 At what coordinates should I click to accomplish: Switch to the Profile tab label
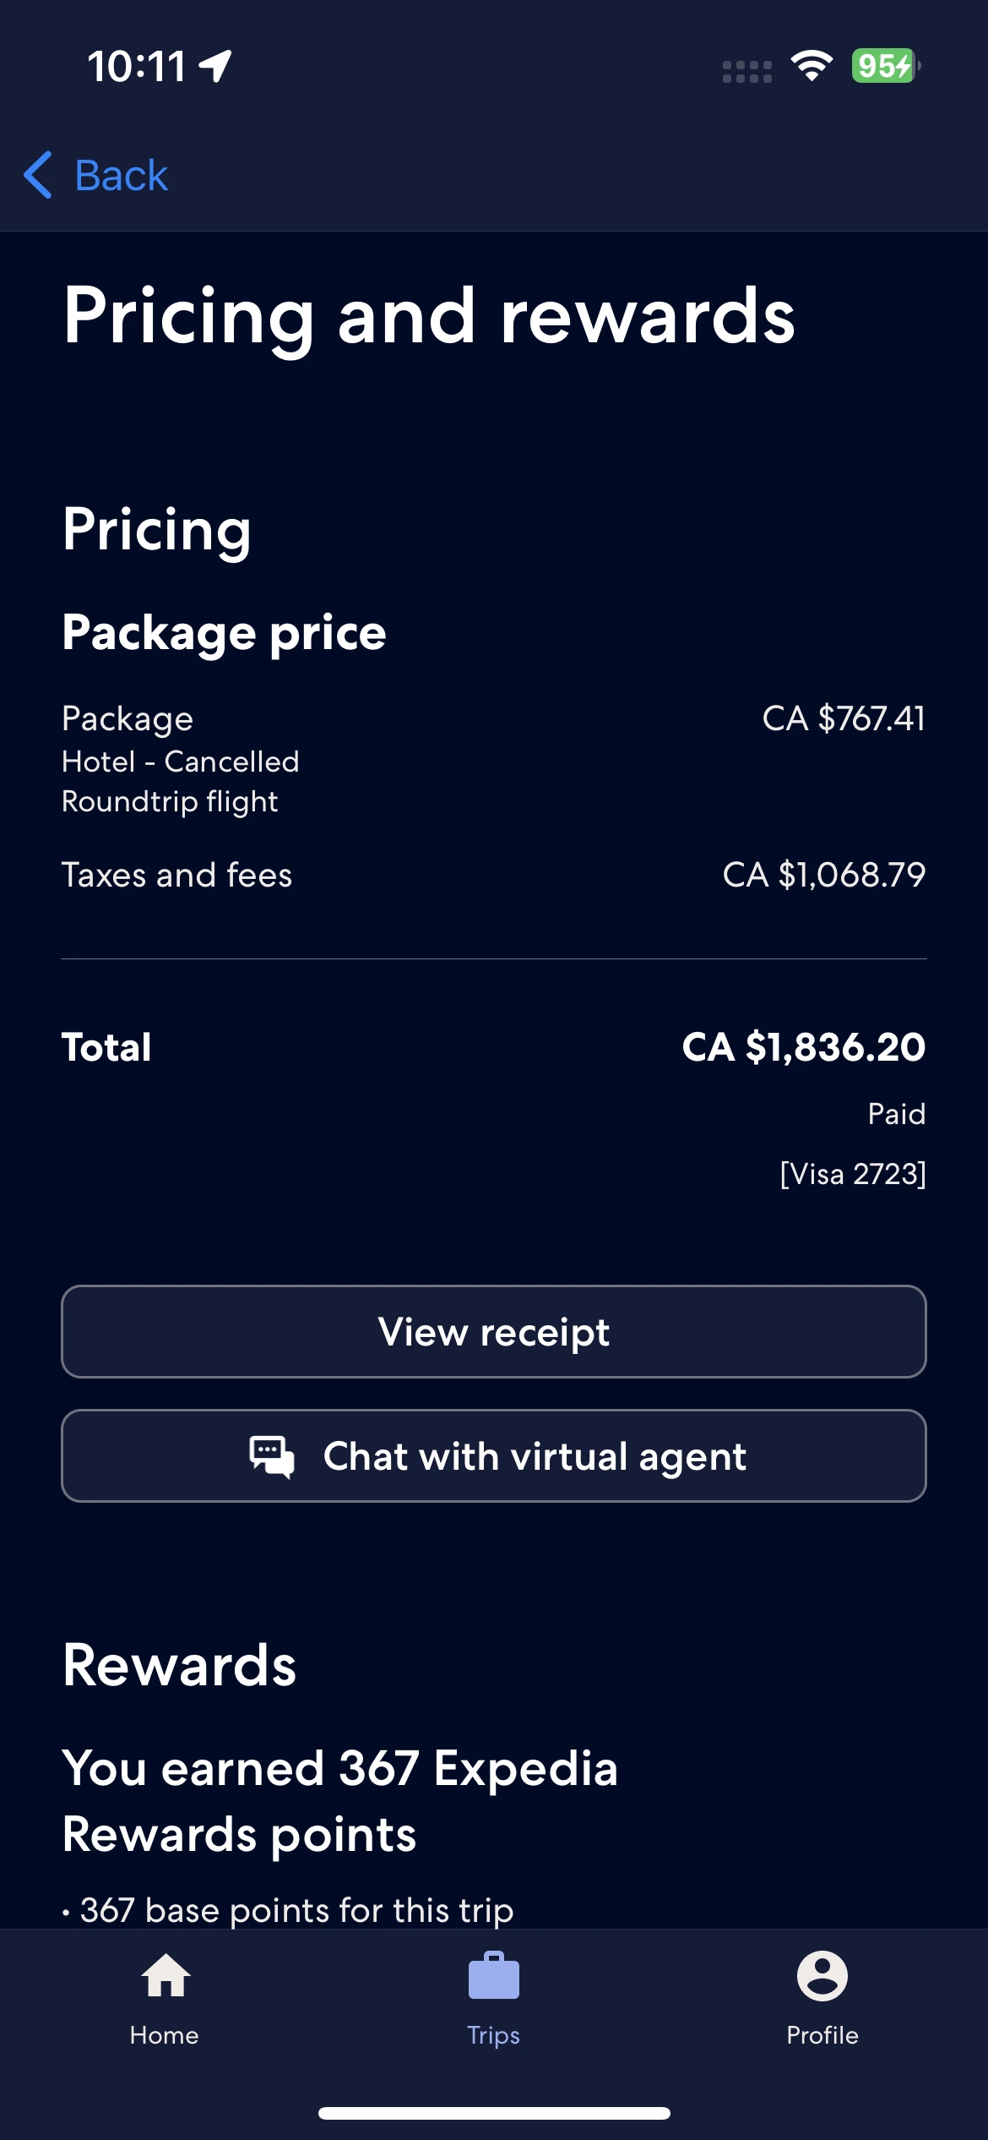822,2035
